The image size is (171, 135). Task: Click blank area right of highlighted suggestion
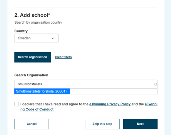(x=114, y=91)
